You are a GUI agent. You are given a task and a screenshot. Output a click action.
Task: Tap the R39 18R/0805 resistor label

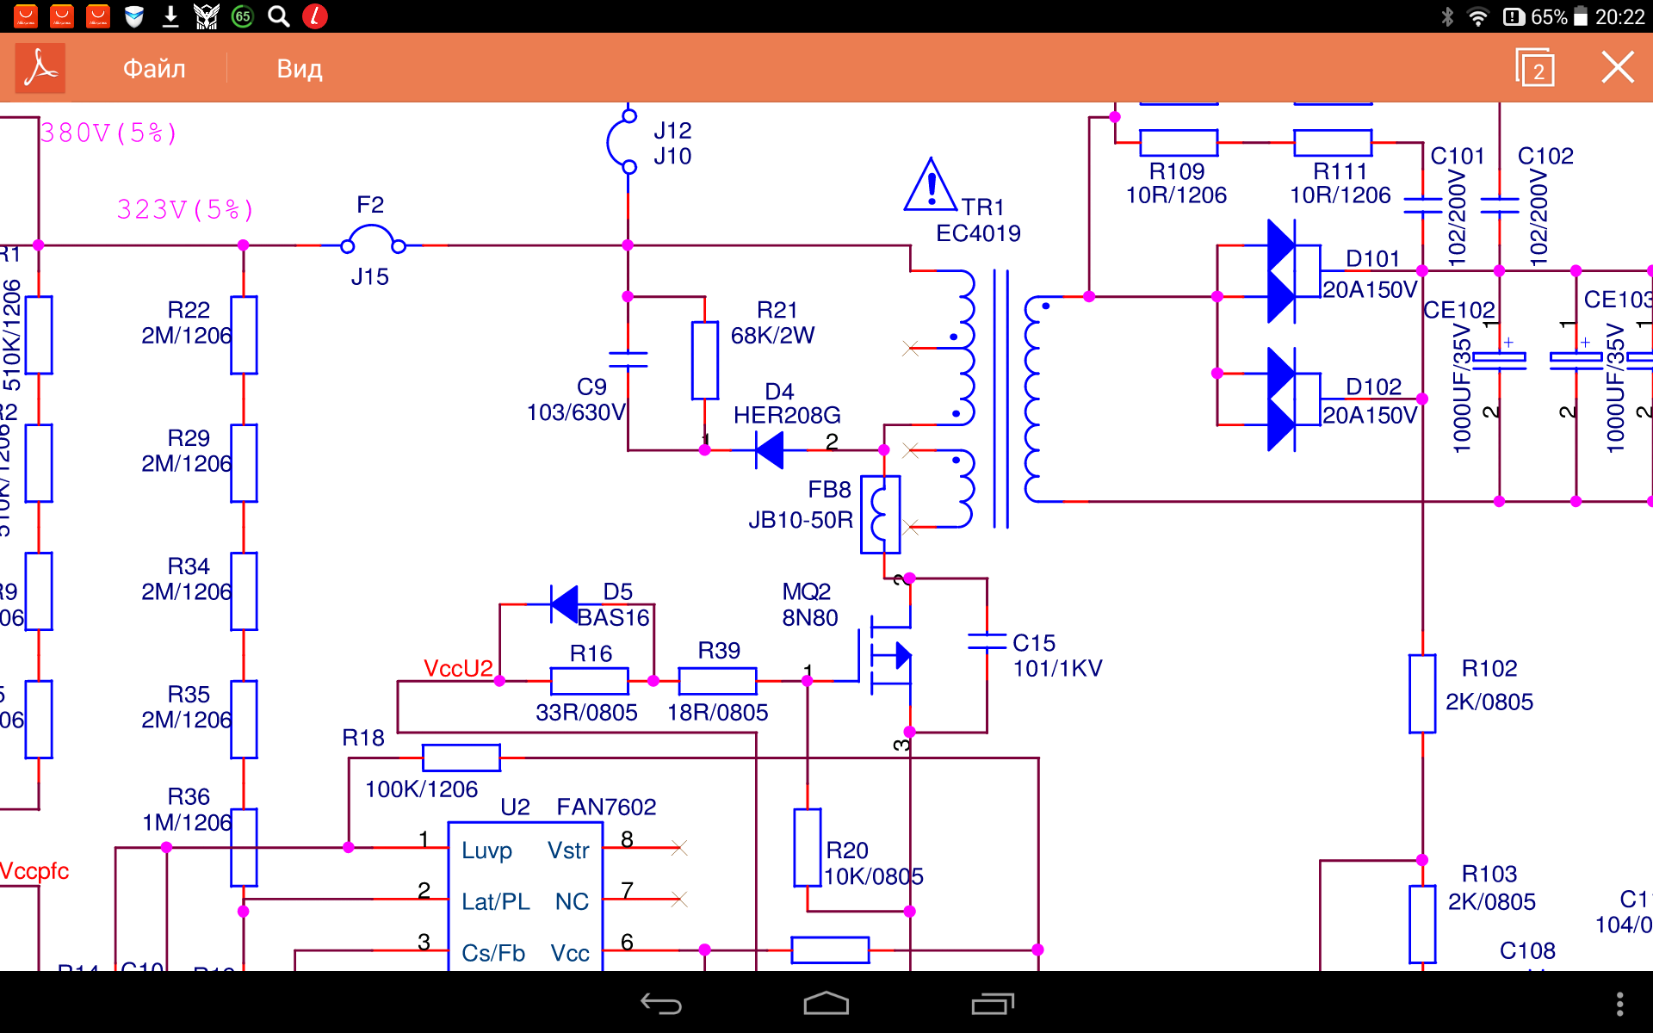[x=718, y=680]
